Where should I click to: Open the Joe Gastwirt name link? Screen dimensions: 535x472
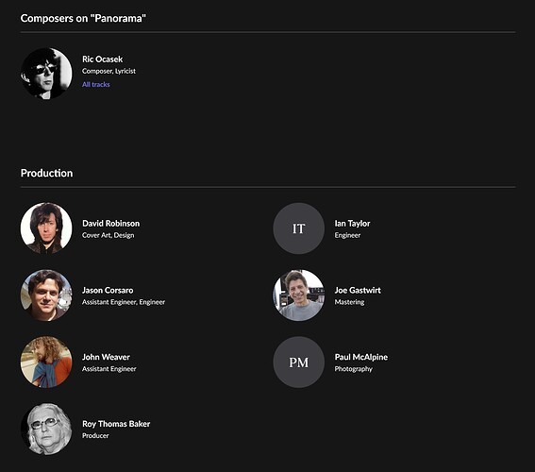click(358, 290)
